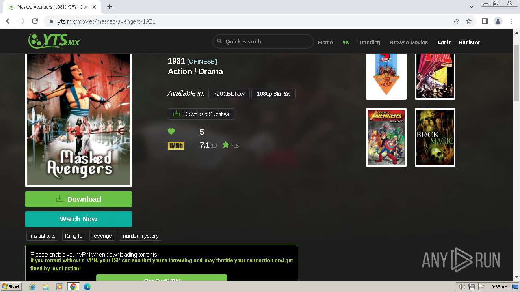The image size is (520, 292).
Task: Click the volume speaker tray icon
Action: (x=462, y=287)
